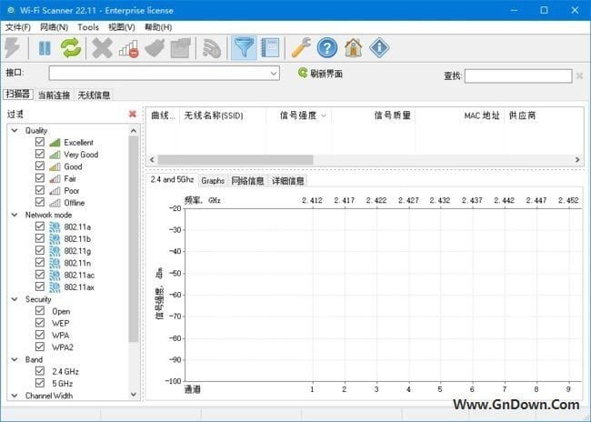The width and height of the screenshot is (591, 422).
Task: Open the 网络(N) menu
Action: [x=54, y=27]
